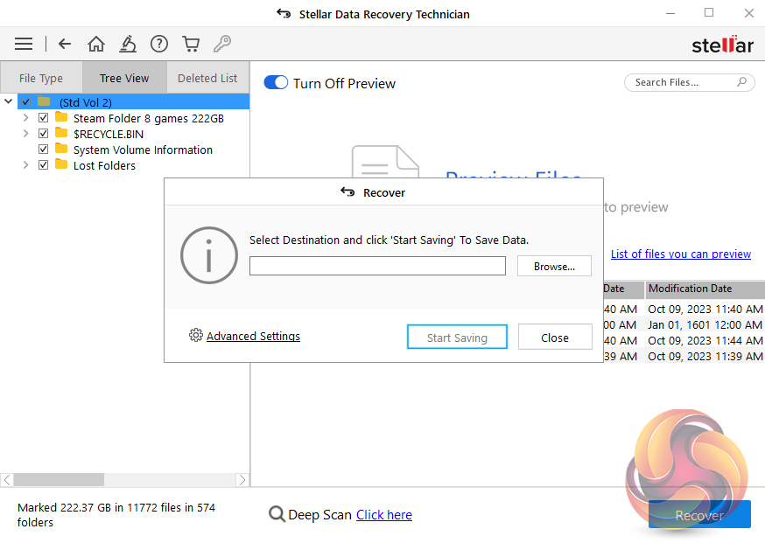Screen dimensions: 765x543
Task: Expand the Lost Folders node
Action: tap(26, 164)
